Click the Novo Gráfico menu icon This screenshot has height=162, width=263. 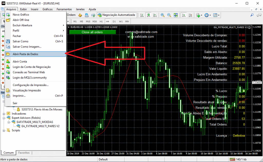click(x=8, y=15)
